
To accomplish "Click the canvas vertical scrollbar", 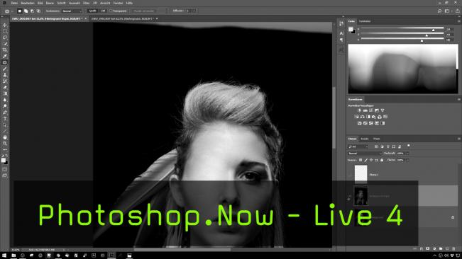I will tap(334, 117).
